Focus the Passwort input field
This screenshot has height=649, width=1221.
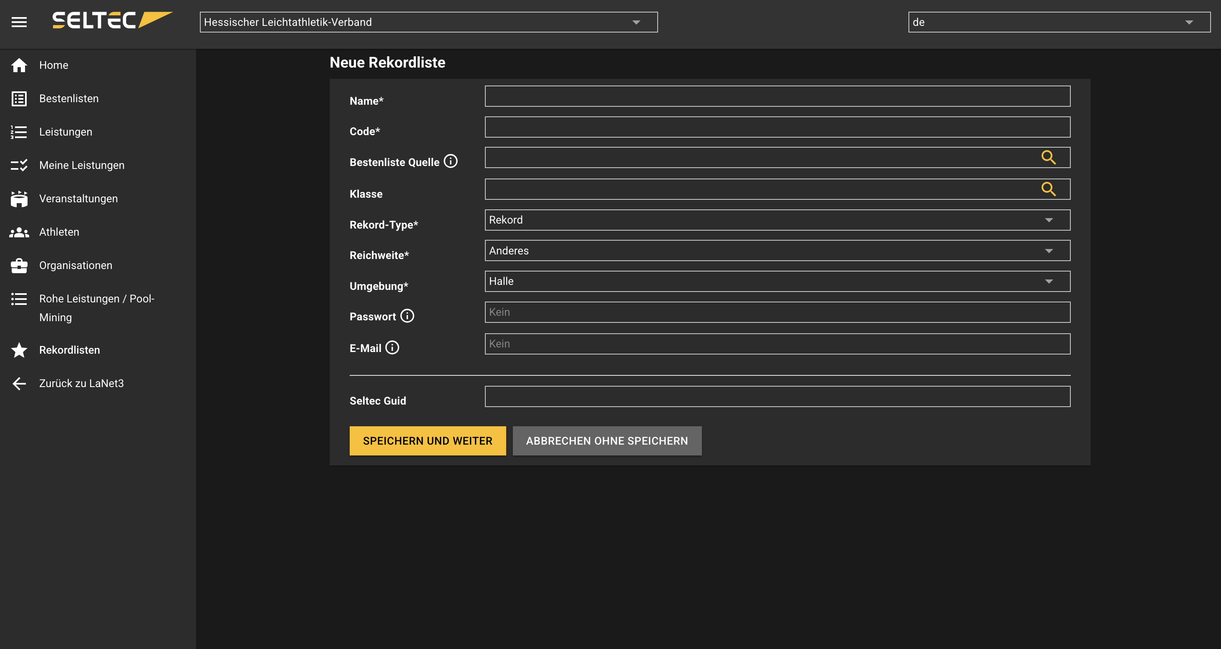pos(777,313)
